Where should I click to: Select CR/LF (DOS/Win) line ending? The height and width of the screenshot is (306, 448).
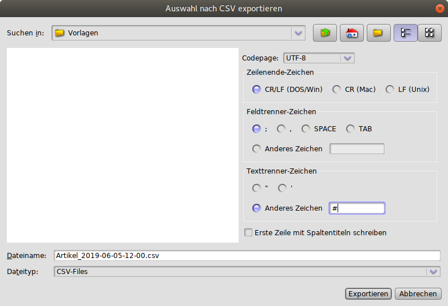click(256, 90)
